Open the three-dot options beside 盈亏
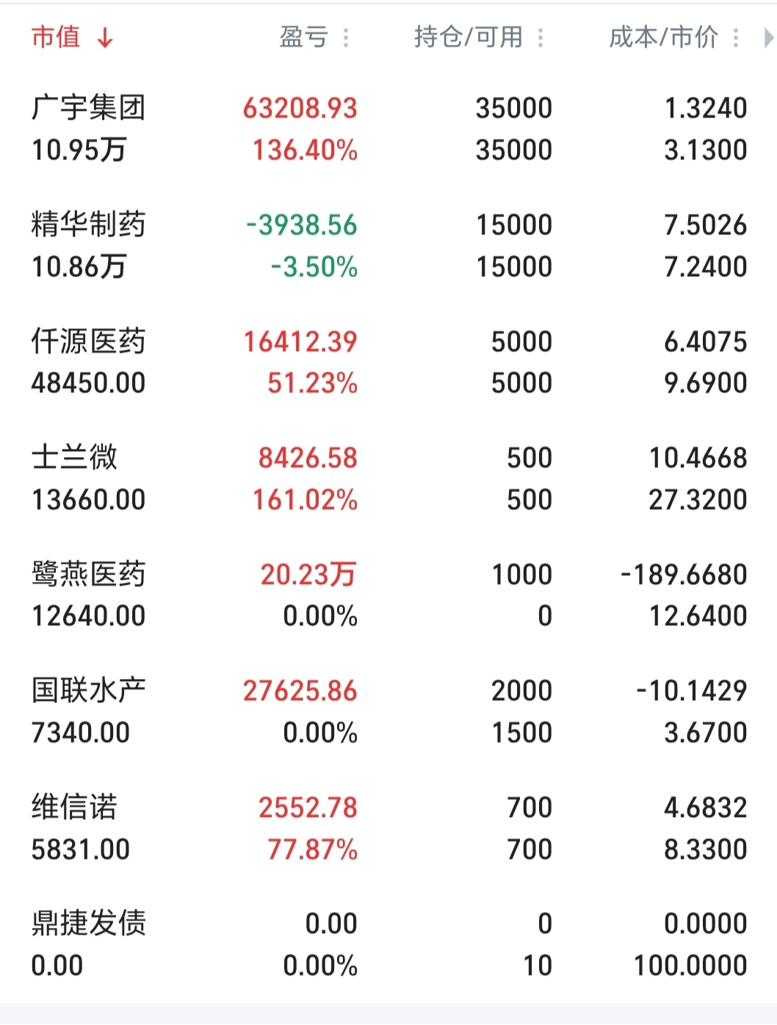Screen dimensions: 777x1025 point(347,37)
